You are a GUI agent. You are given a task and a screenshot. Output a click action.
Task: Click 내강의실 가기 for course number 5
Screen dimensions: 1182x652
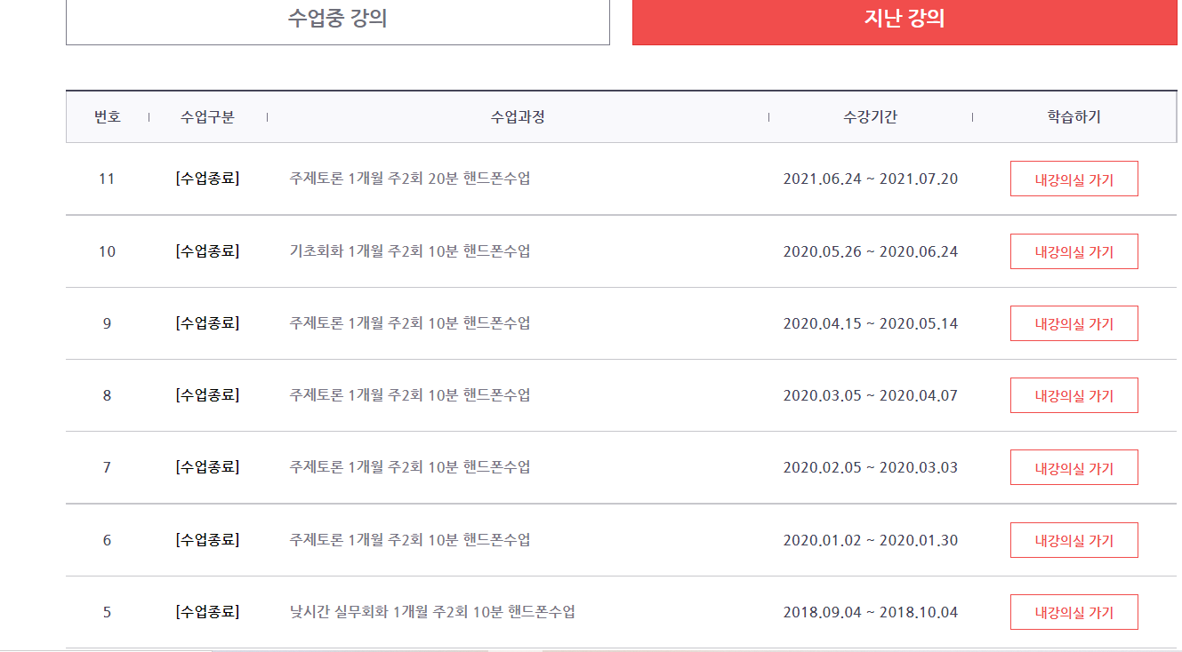1073,612
